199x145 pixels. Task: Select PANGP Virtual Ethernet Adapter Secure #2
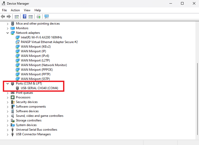click(x=49, y=42)
